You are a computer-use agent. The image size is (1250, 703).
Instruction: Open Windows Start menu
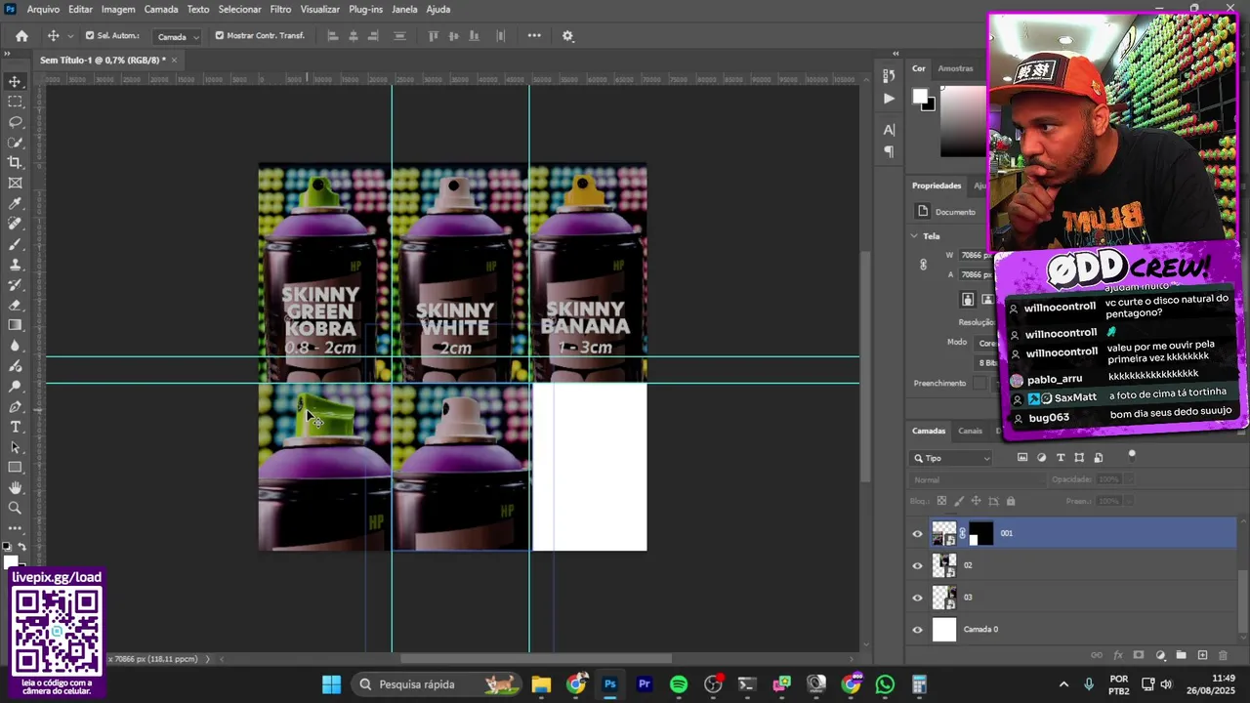[331, 684]
